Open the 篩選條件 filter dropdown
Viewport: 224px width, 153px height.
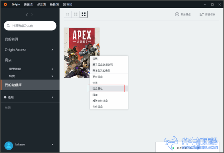pos(207,14)
